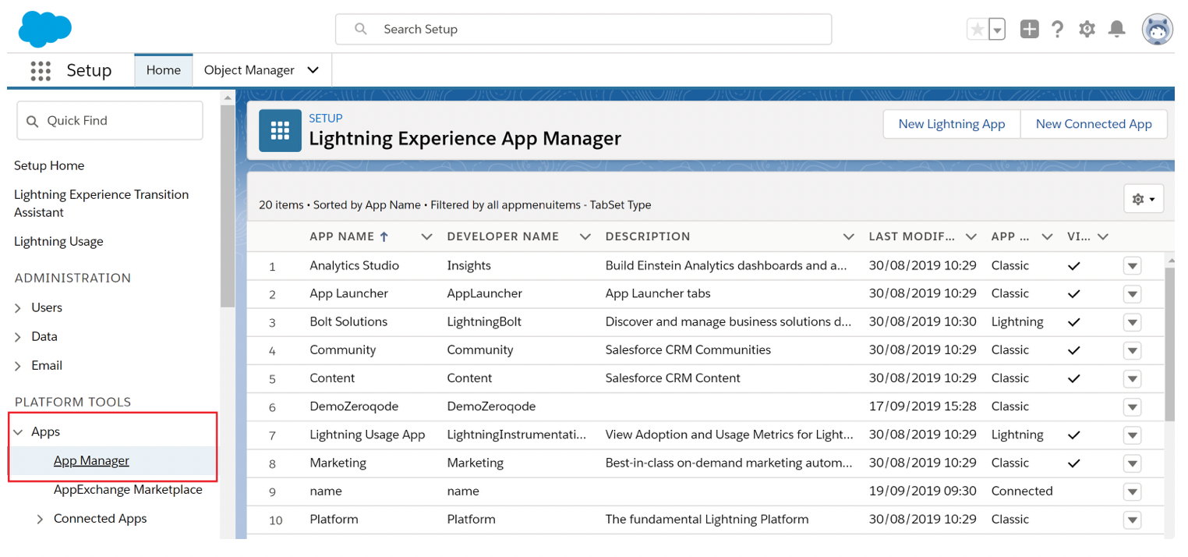Expand the Users section
Image resolution: width=1188 pixels, height=557 pixels.
point(18,308)
